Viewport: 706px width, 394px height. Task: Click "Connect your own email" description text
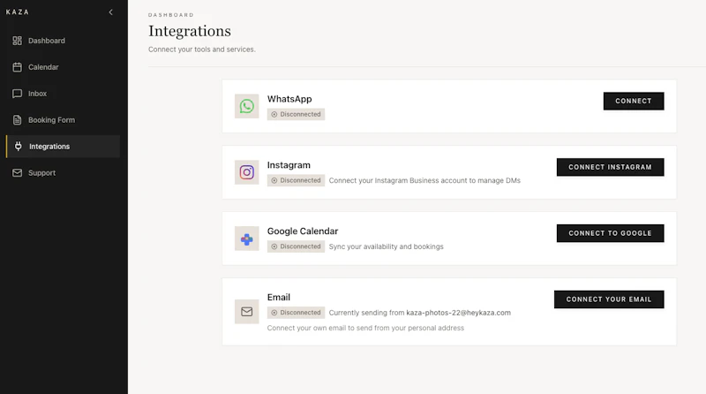(x=365, y=328)
